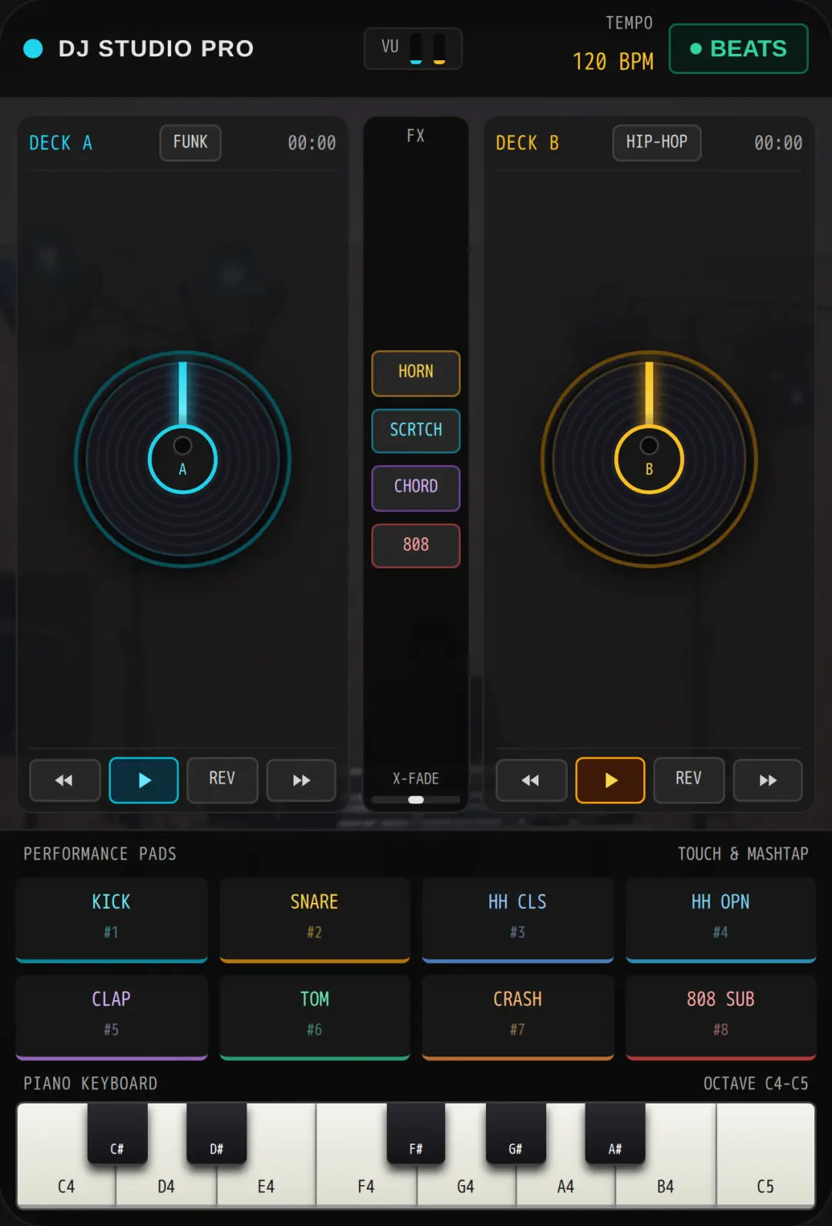
Task: Open the HIP-HOP genre selector on Deck B
Action: click(656, 143)
